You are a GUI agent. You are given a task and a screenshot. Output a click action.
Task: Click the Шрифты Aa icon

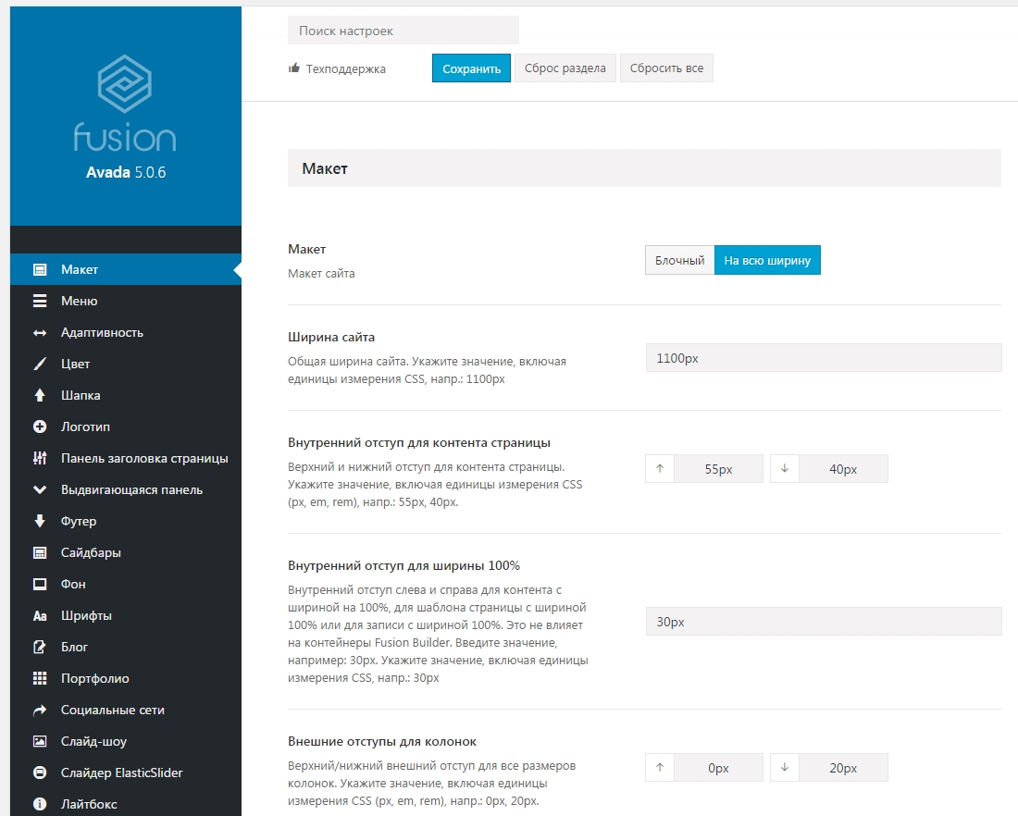coord(40,615)
